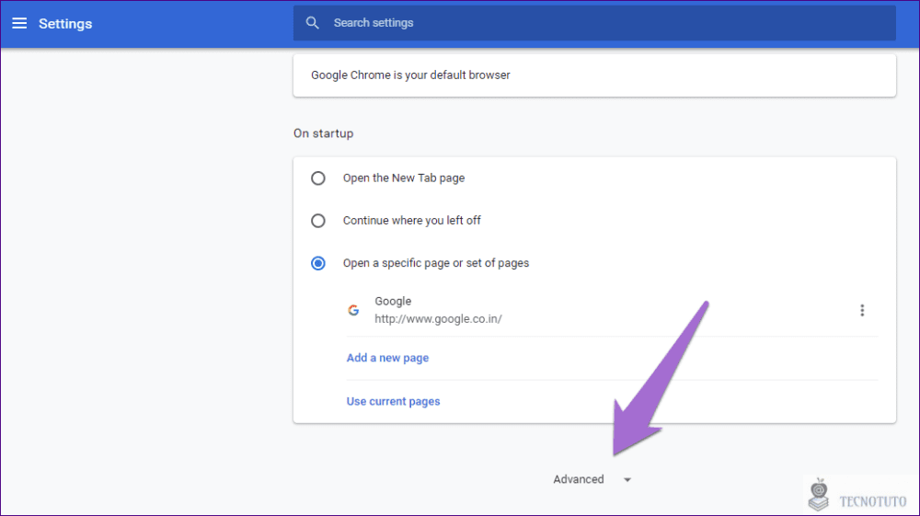Open the hamburger main menu

coord(19,24)
